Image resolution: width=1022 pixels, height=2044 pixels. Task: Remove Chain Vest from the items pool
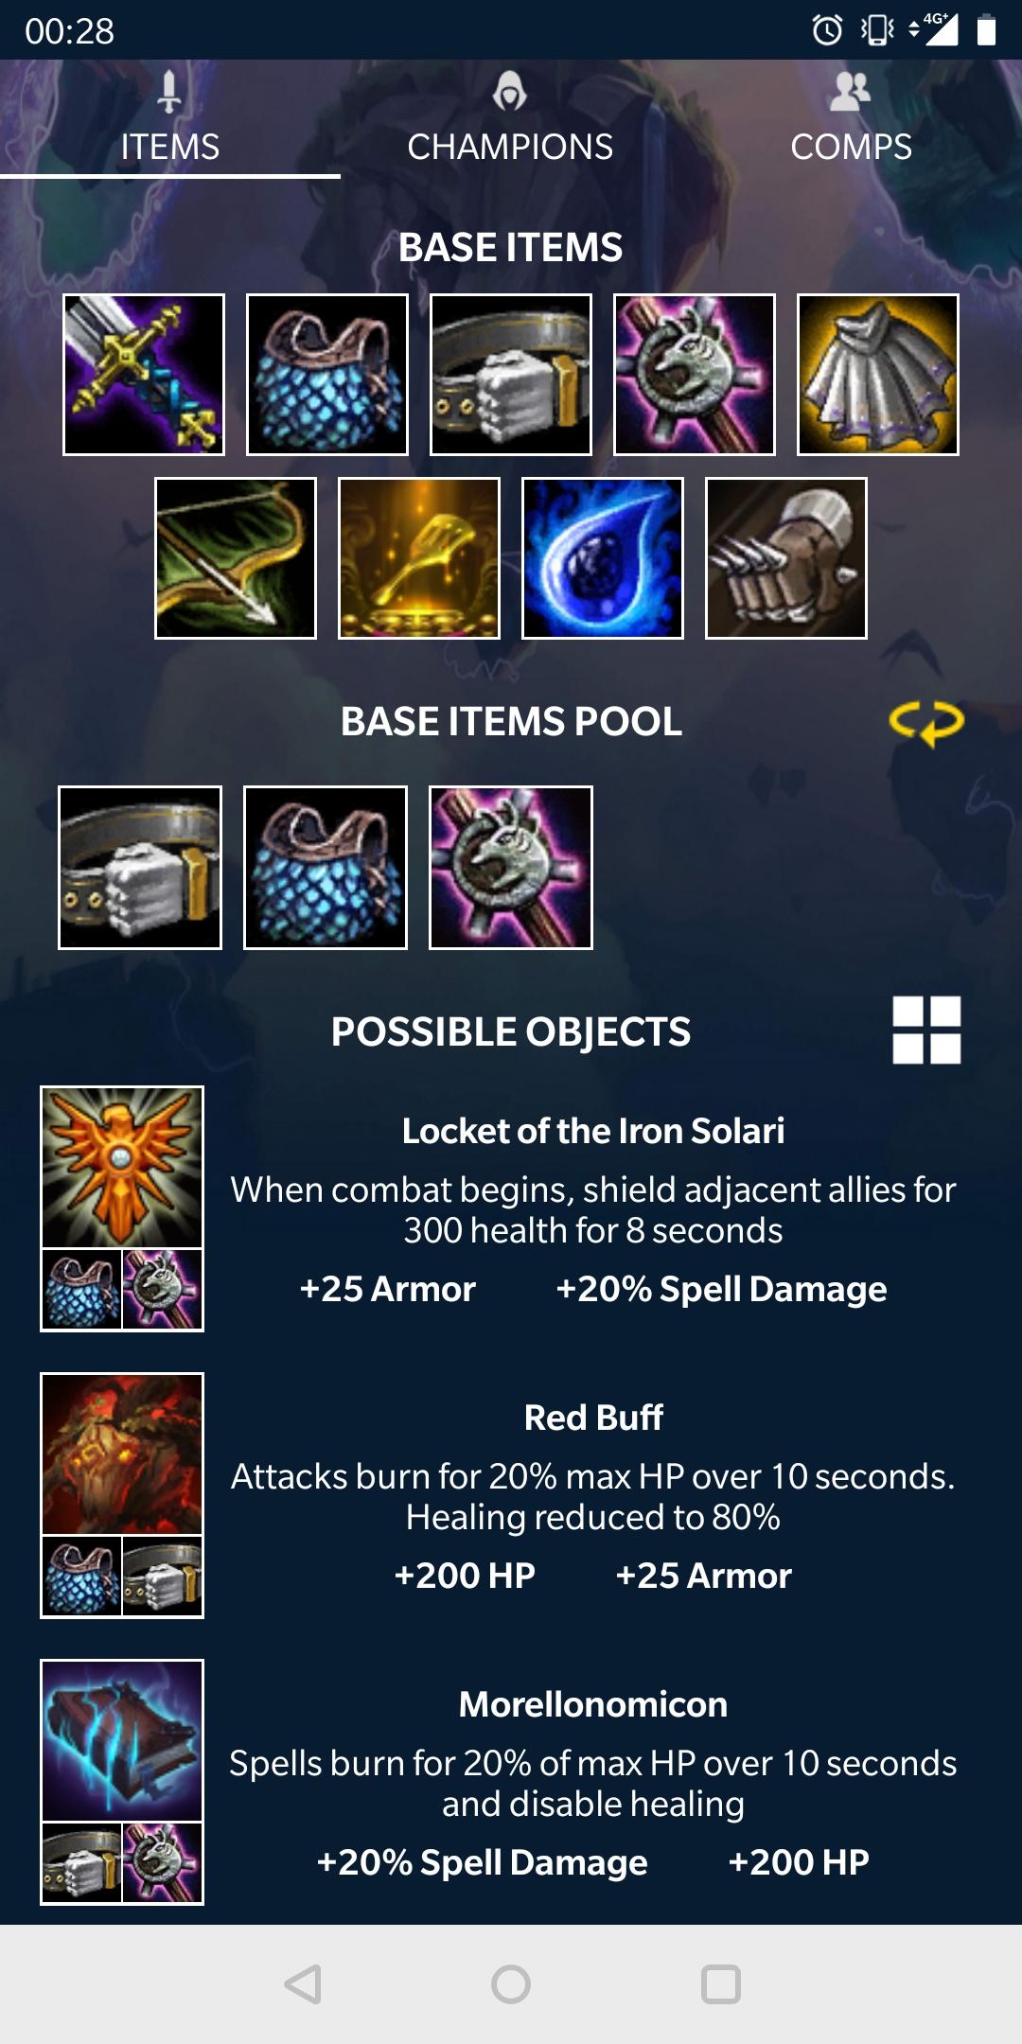[326, 868]
